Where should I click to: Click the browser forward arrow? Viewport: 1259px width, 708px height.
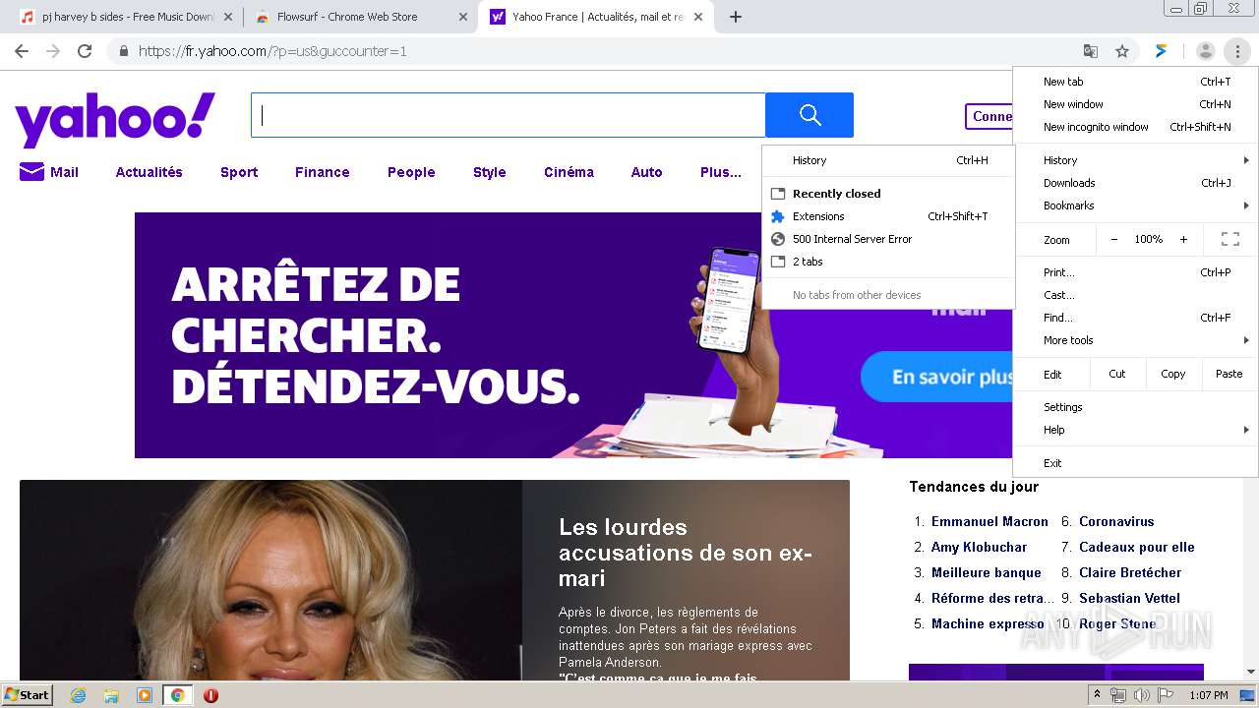tap(53, 51)
